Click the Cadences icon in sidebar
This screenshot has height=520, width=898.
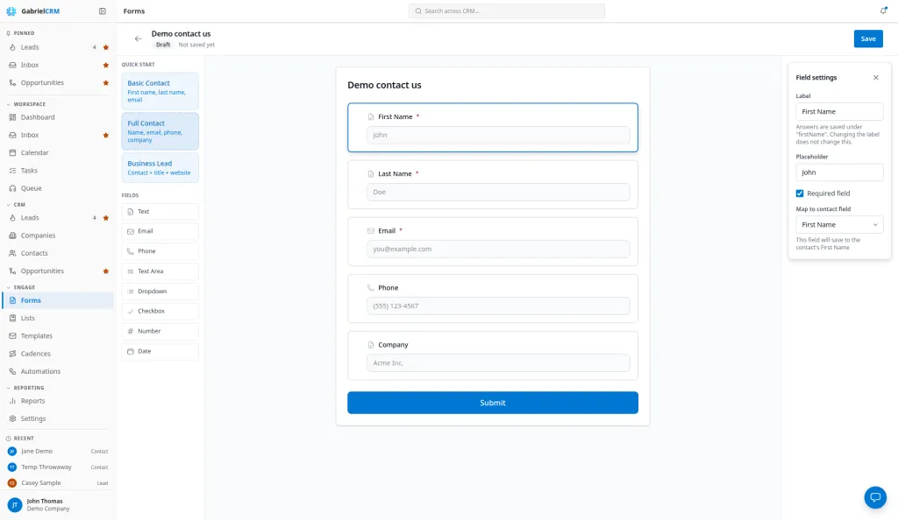point(12,354)
